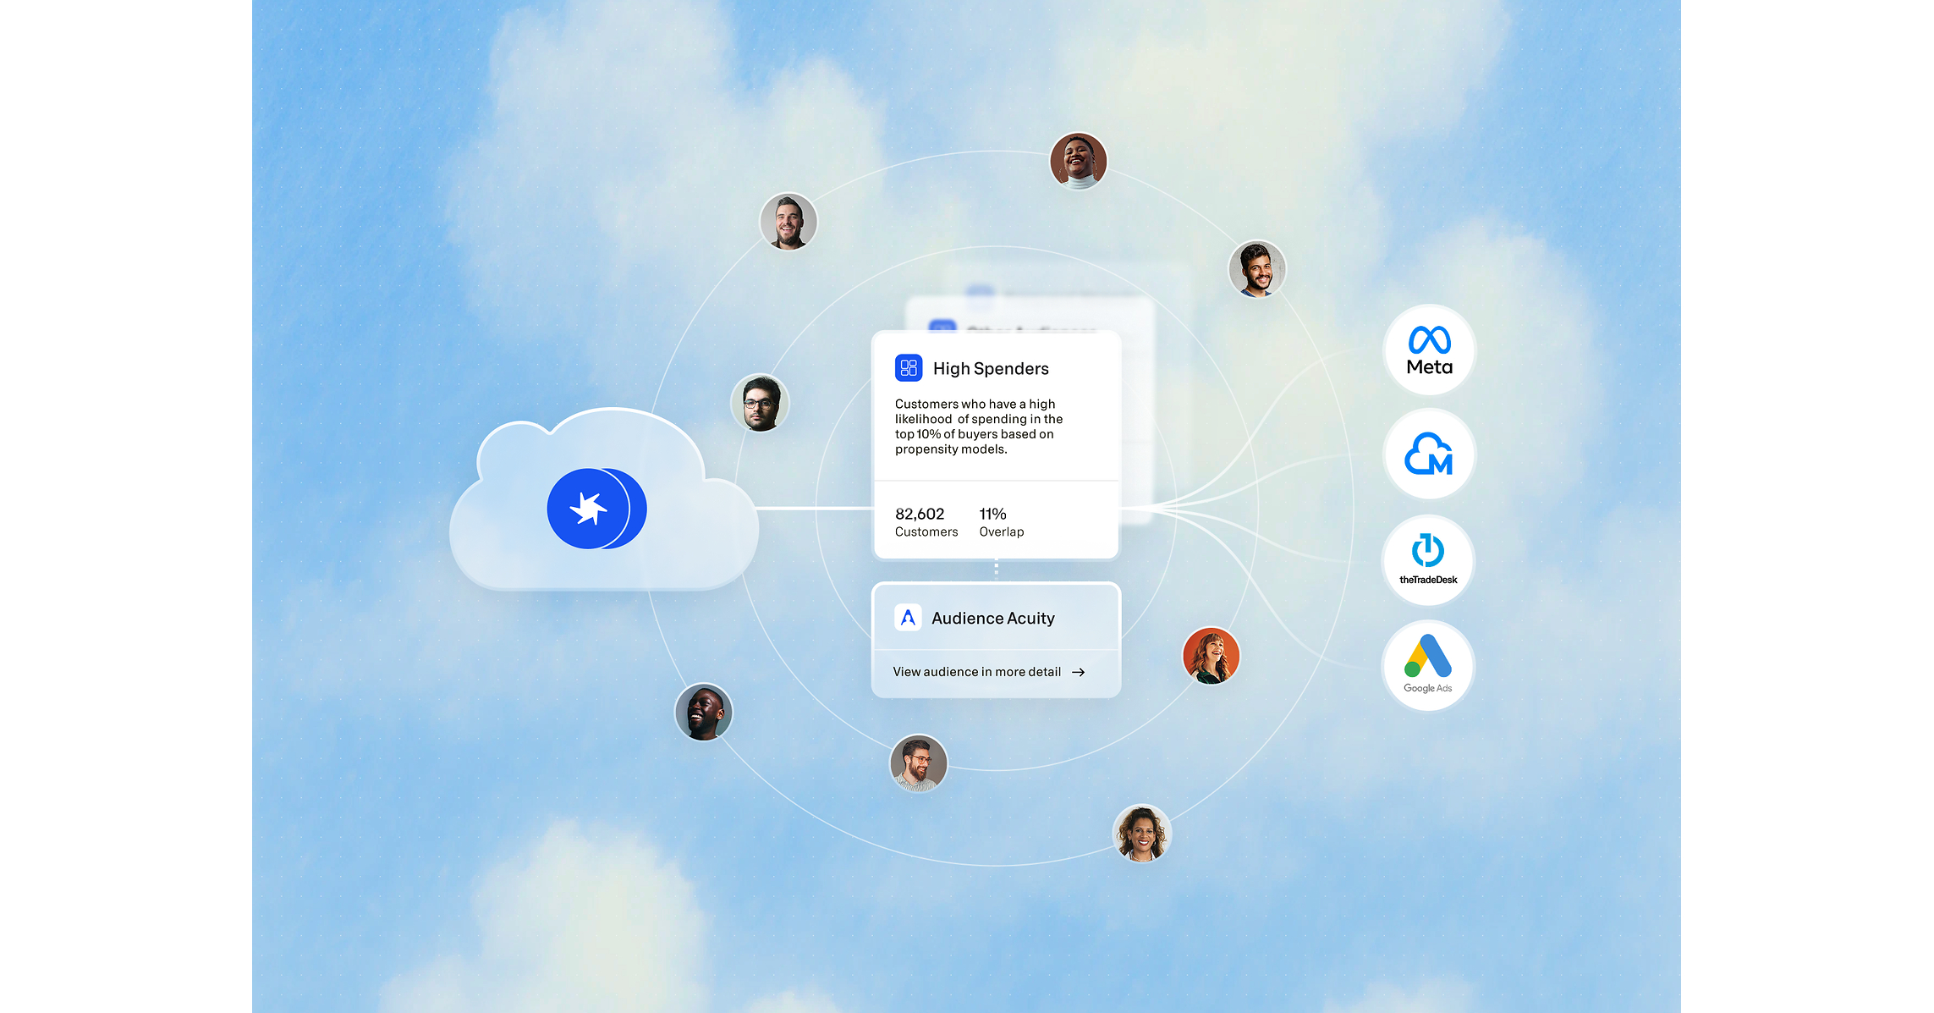
Task: Click the Meta logo bubble
Action: (x=1429, y=350)
